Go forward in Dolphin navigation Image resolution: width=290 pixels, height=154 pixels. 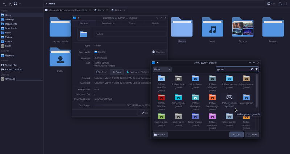[10, 4]
